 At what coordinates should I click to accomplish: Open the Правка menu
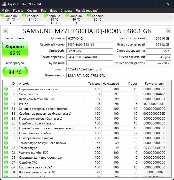18,11
